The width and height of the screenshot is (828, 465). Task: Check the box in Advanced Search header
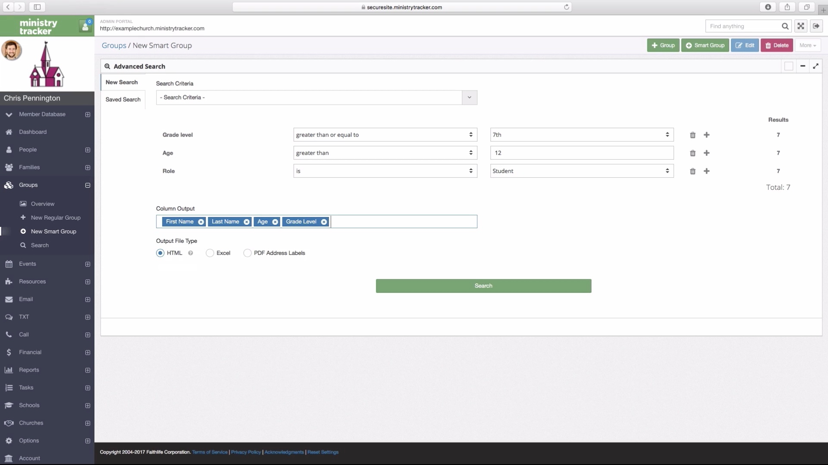coord(788,66)
